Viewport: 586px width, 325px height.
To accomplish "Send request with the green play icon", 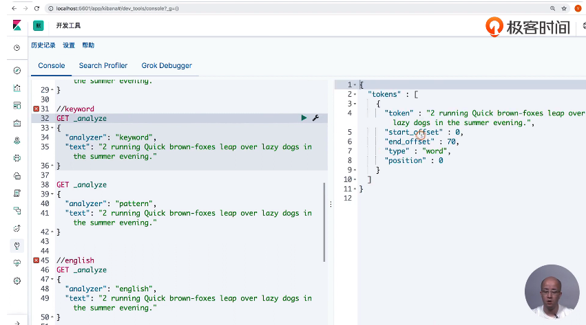I will click(304, 118).
